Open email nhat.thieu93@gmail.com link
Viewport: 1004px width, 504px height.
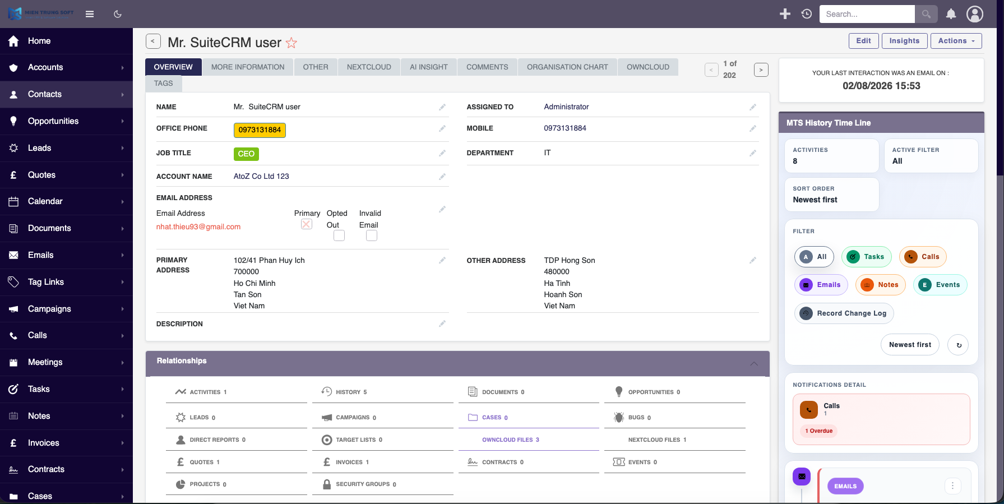click(198, 227)
